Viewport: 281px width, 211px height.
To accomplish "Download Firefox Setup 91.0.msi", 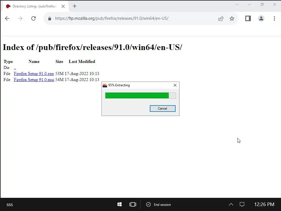I will pos(34,80).
